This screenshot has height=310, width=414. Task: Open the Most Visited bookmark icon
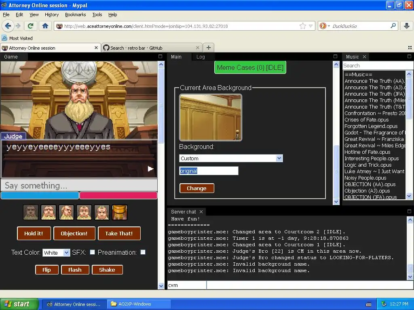click(x=4, y=38)
